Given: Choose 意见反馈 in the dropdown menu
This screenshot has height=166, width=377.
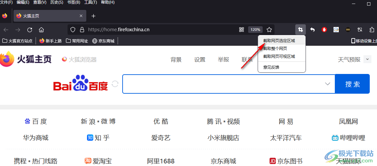Looking at the screenshot, I should pyautogui.click(x=281, y=67).
